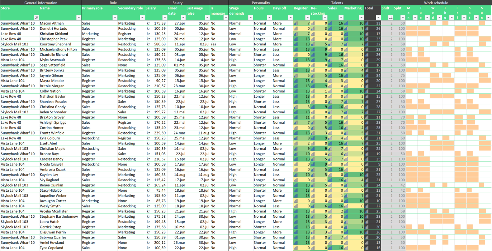Screen dimensions: 492x251
Task: Open the Register talent filter dropdown
Action: (x=307, y=18)
